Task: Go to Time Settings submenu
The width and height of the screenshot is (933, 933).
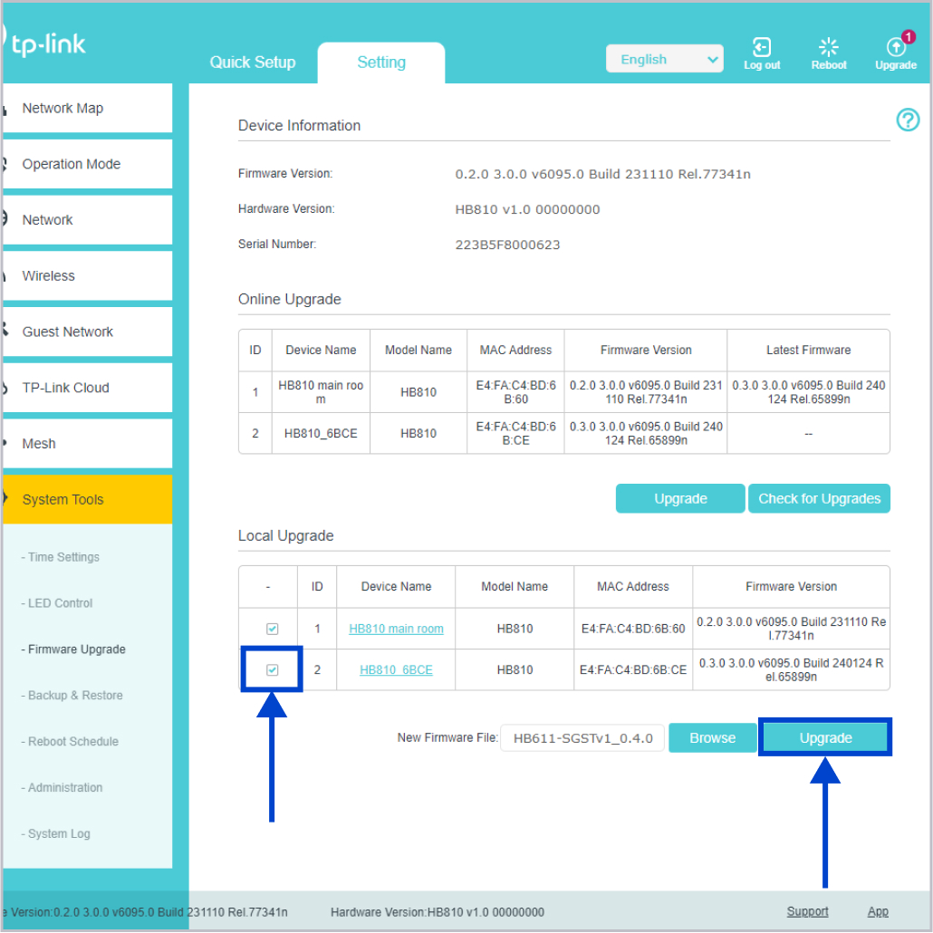Action: (x=61, y=557)
